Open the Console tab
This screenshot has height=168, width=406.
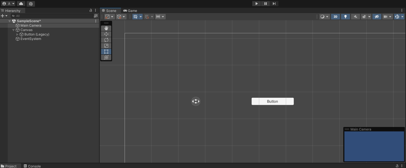pyautogui.click(x=32, y=166)
